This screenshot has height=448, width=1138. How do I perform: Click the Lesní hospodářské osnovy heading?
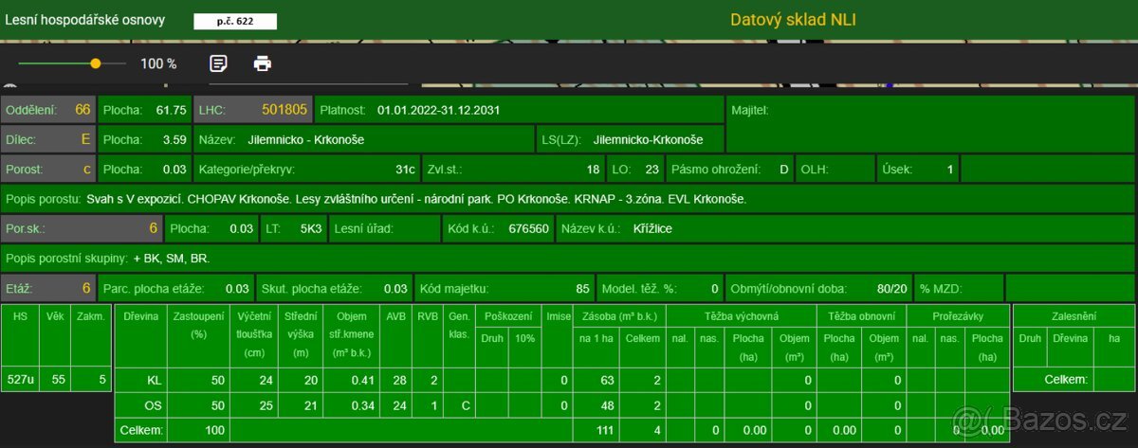tap(85, 20)
